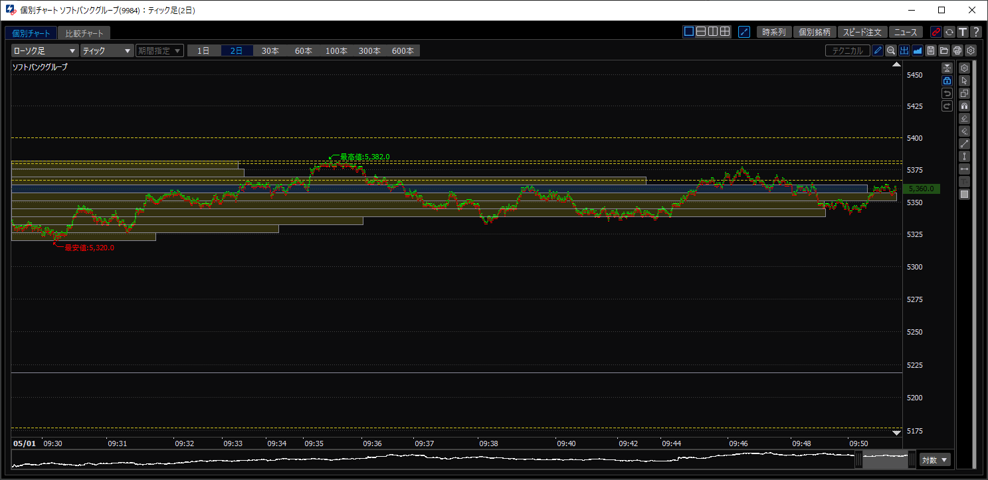Screen dimensions: 988x480
Task: Select the vertical line tool
Action: [x=965, y=156]
